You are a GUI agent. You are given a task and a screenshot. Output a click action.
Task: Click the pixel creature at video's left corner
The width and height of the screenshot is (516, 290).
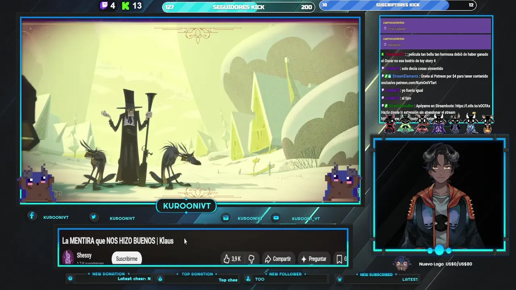pos(37,183)
